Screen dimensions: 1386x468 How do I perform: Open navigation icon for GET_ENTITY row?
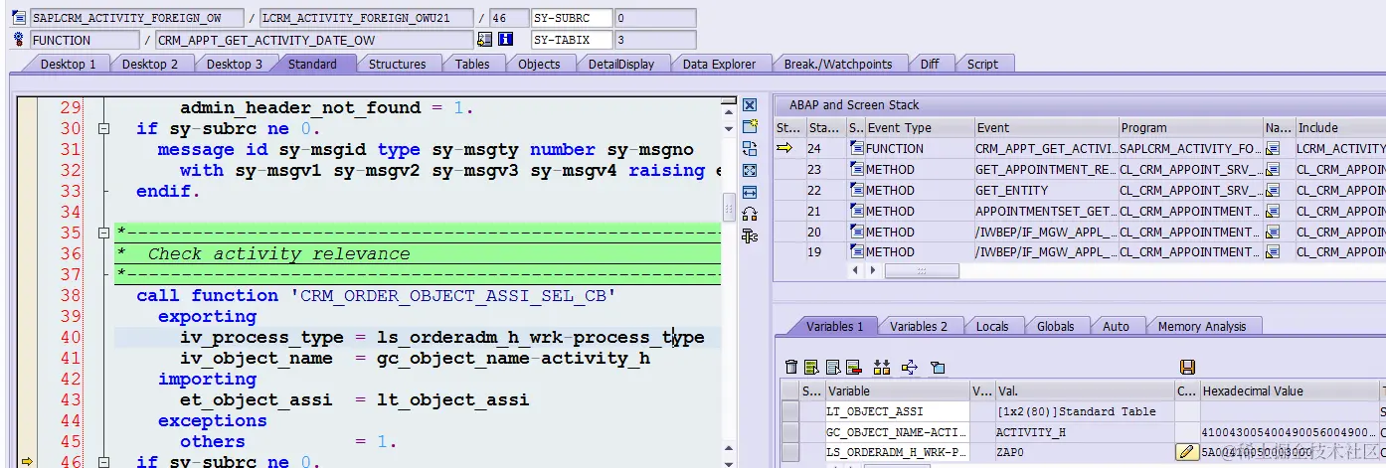tap(1273, 191)
